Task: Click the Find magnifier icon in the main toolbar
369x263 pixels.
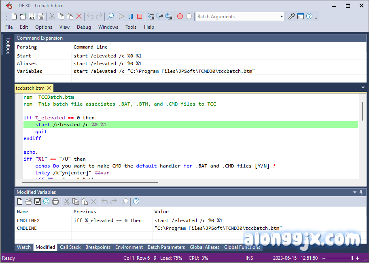Action: pos(110,17)
